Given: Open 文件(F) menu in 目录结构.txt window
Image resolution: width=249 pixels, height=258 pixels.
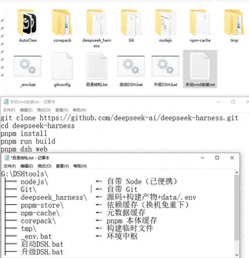Looking at the screenshot, I should [x=10, y=166].
